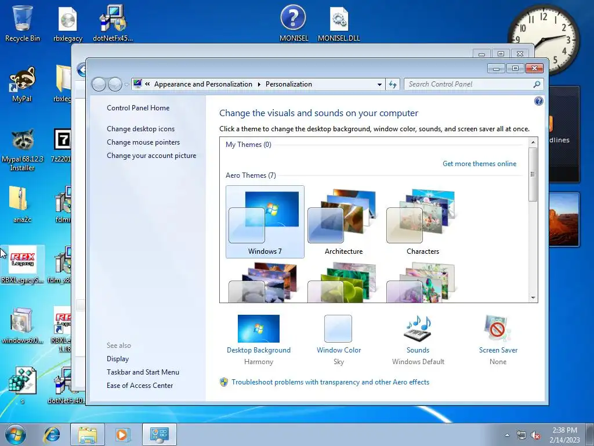Click Get more themes online link
The width and height of the screenshot is (594, 446).
tap(479, 163)
